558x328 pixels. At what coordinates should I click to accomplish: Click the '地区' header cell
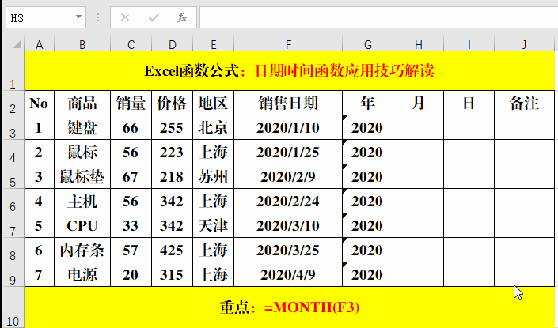[213, 103]
